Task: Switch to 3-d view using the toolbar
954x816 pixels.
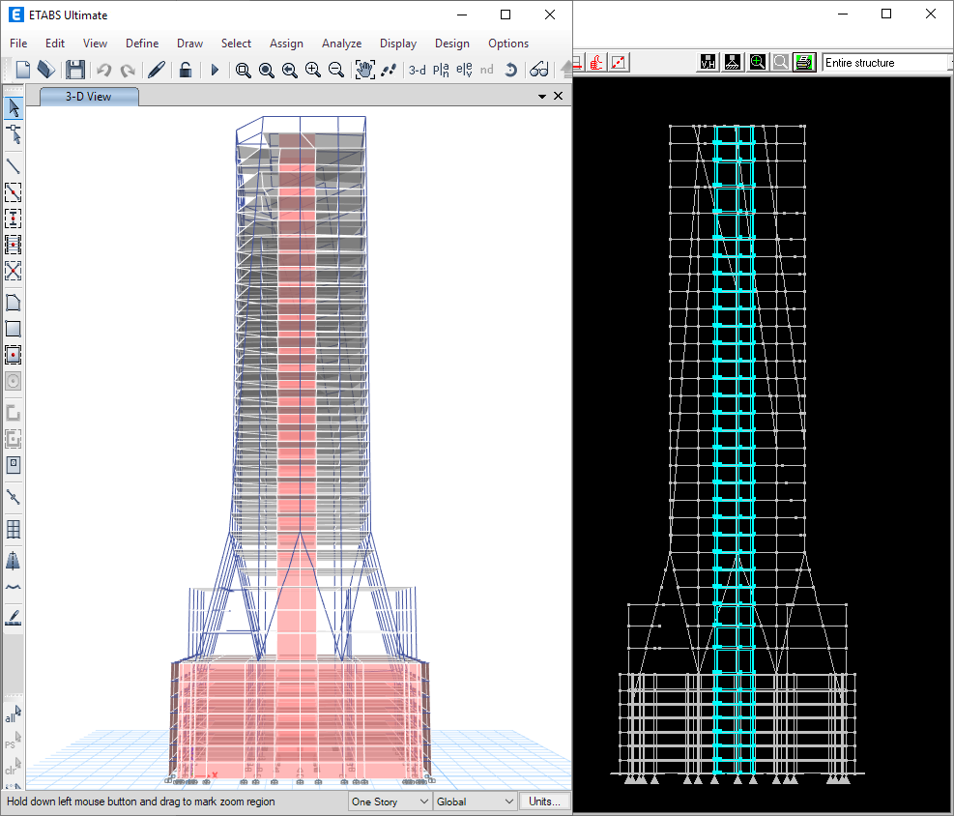Action: coord(417,70)
